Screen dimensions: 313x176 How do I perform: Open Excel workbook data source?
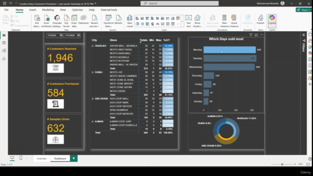tap(46, 21)
